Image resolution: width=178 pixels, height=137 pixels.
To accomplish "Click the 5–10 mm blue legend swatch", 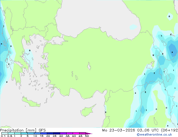I will pyautogui.click(x=31, y=133).
